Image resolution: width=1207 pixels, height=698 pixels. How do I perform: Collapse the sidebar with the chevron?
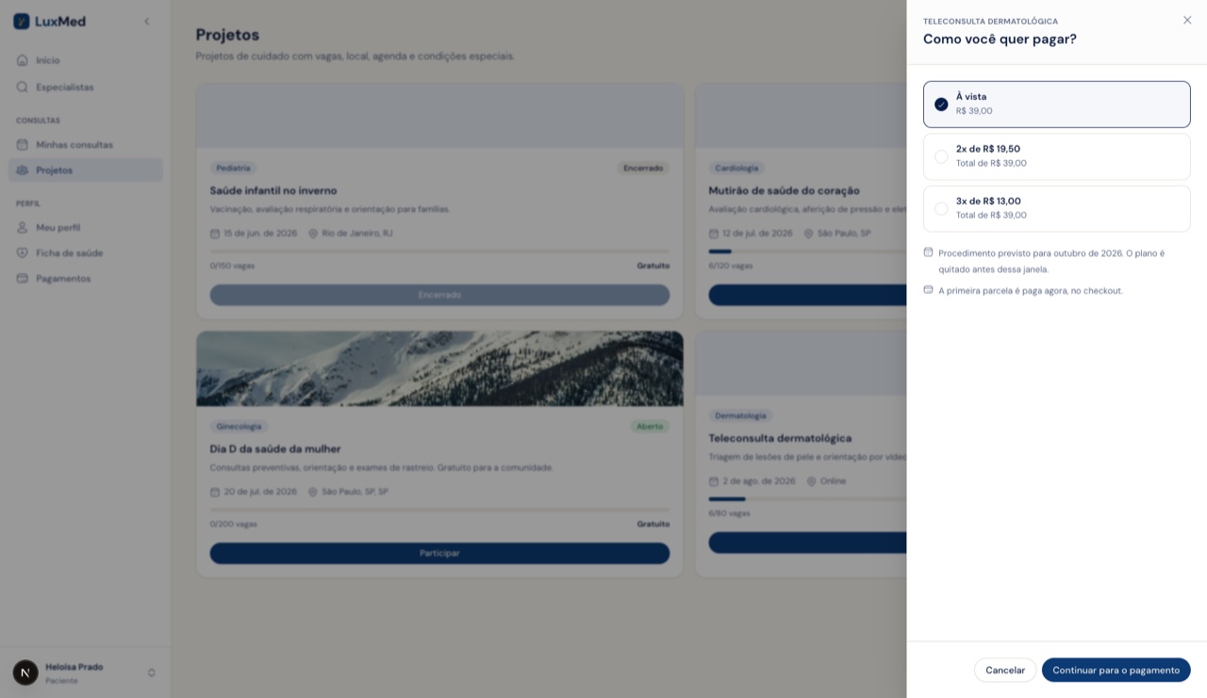[146, 21]
